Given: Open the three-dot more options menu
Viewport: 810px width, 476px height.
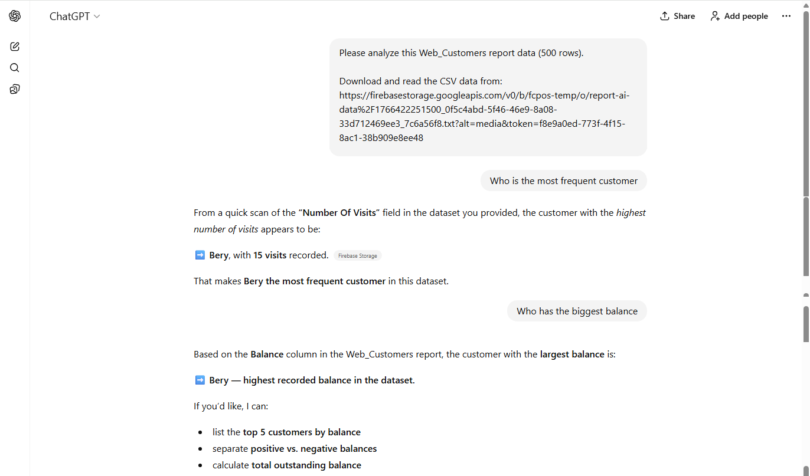Looking at the screenshot, I should click(x=786, y=17).
